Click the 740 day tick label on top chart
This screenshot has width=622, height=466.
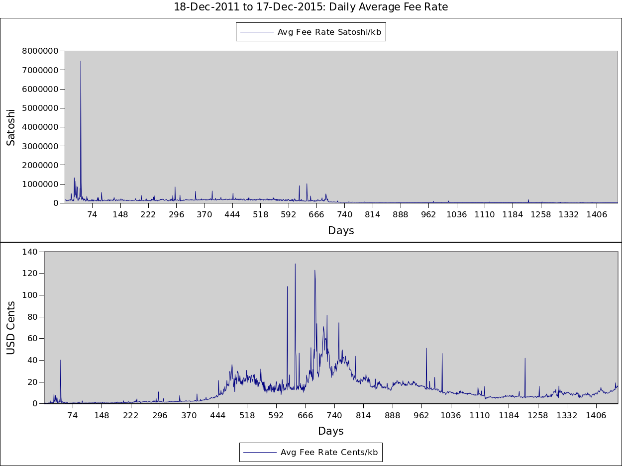pos(344,215)
